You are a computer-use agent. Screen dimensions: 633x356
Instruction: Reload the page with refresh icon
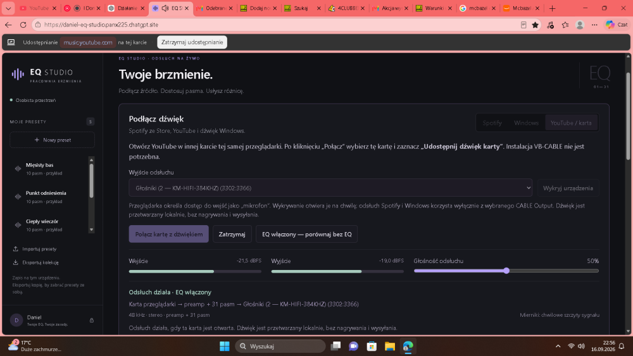pos(23,25)
